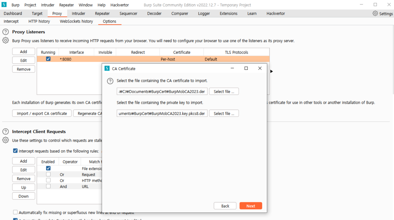Select the Options sub-tab
The width and height of the screenshot is (394, 220).
click(110, 21)
